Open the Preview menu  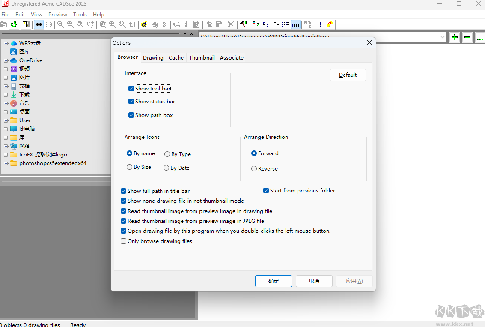57,15
